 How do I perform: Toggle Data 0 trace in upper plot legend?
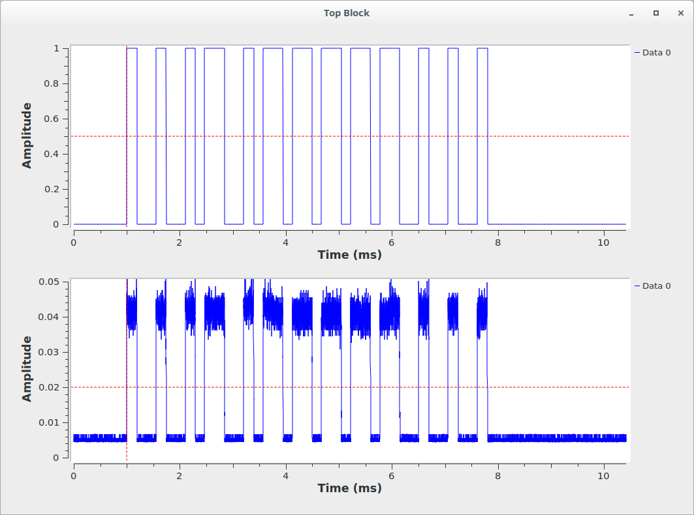click(x=656, y=52)
